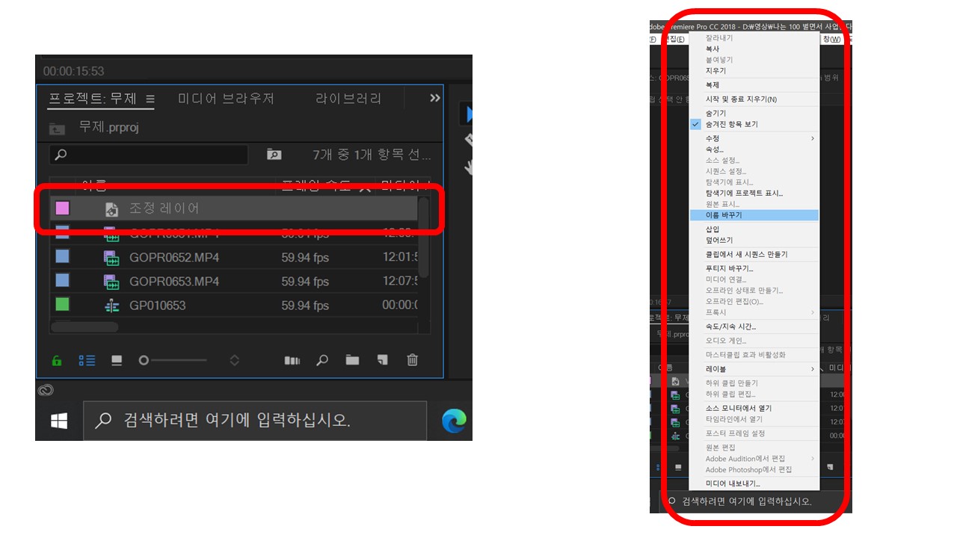Click the pink label swatch of 조정 레이어
Screen dimensions: 957x538
[x=62, y=208]
